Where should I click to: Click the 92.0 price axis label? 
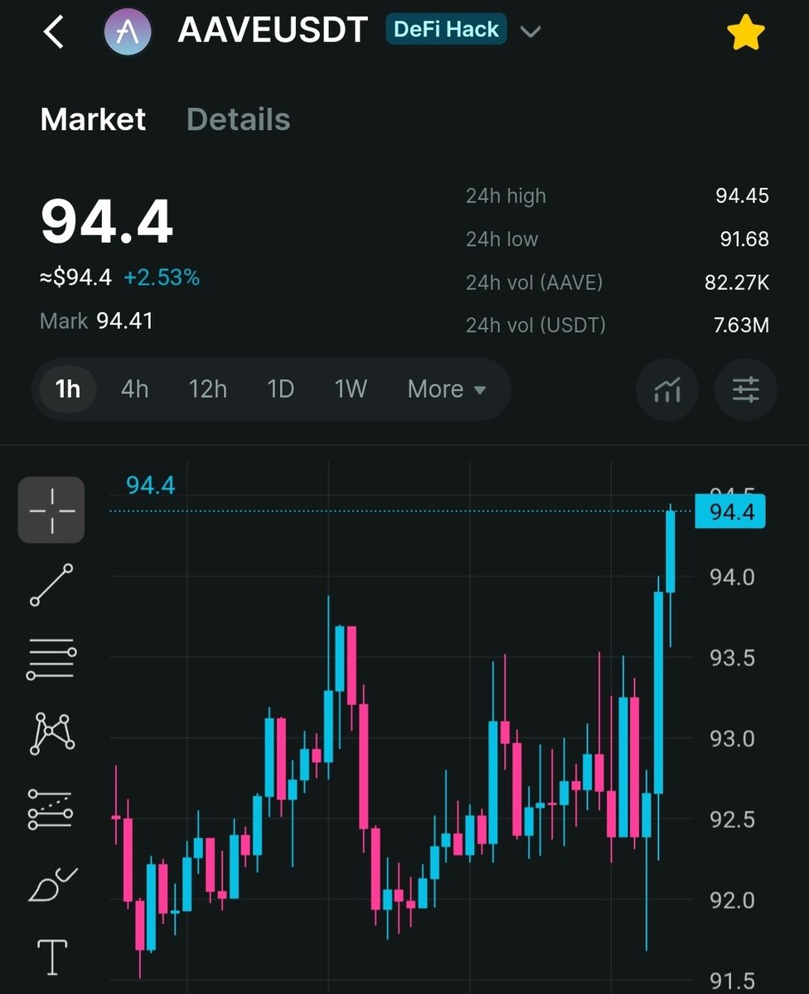tap(733, 900)
